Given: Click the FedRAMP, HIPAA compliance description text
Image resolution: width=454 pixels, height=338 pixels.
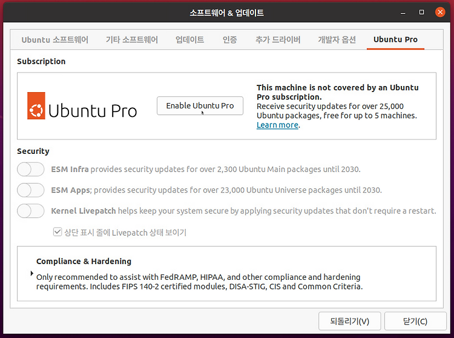Looking at the screenshot, I should (x=199, y=282).
